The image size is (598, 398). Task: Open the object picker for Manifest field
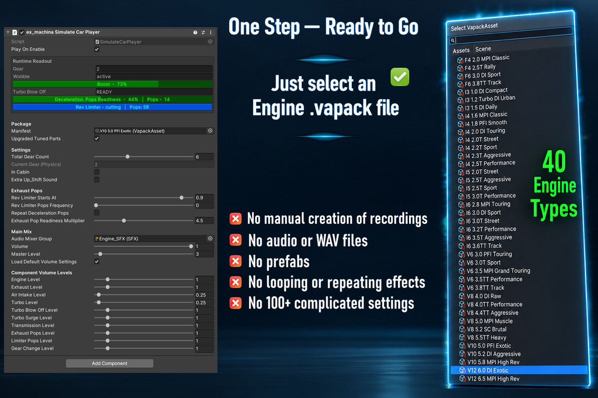210,131
